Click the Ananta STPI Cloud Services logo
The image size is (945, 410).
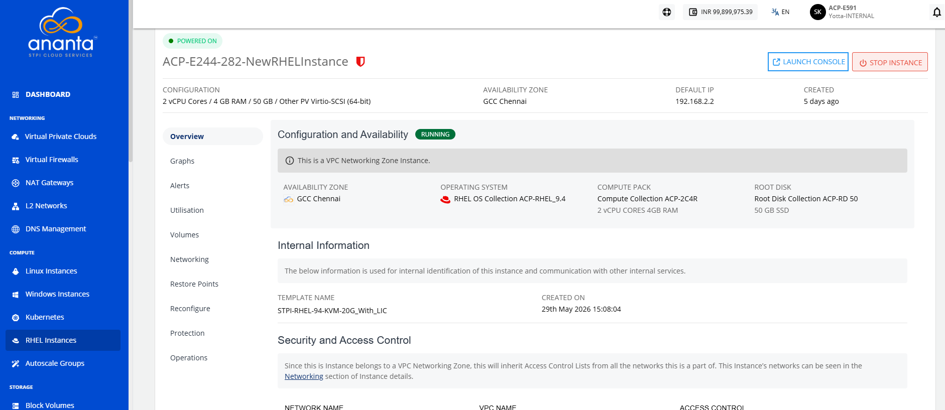click(x=63, y=32)
